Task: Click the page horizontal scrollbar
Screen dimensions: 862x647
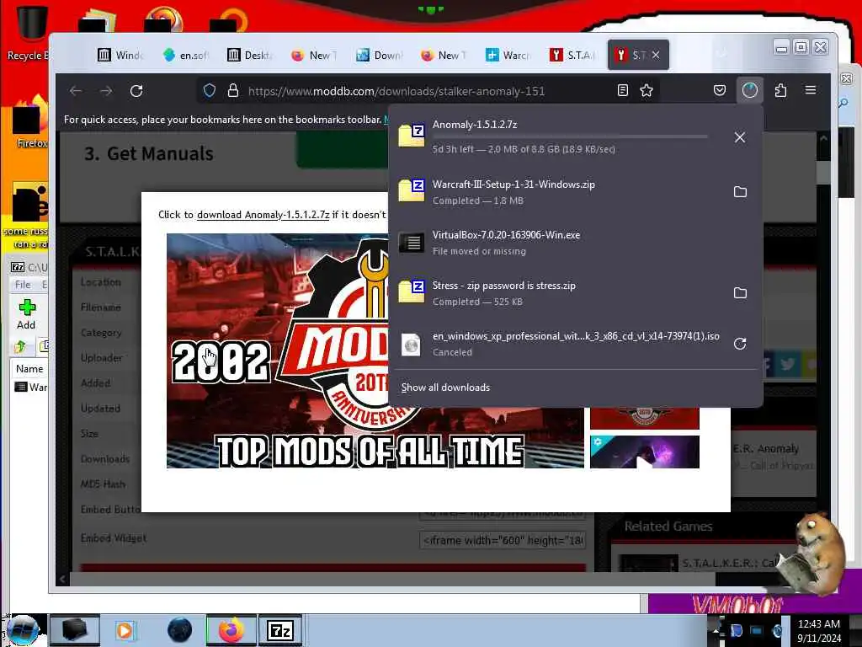Action: point(392,579)
